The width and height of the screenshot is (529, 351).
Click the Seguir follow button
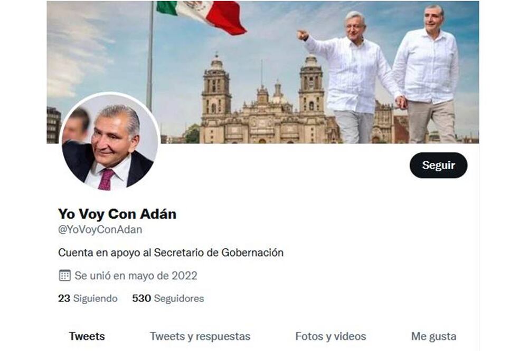click(438, 165)
